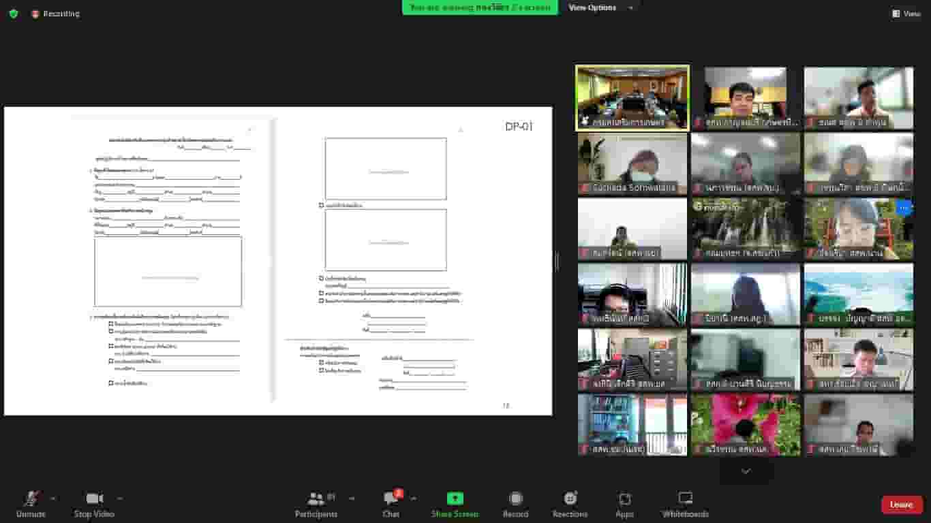This screenshot has width=931, height=523.
Task: Click the green Share Screen icon
Action: [455, 498]
